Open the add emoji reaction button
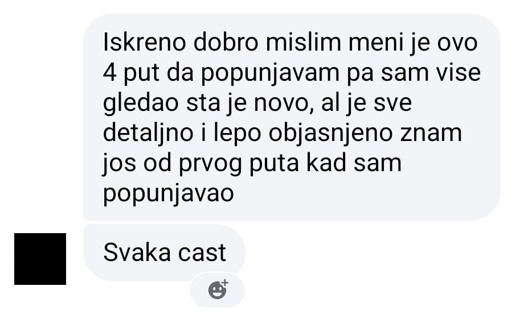Image resolution: width=512 pixels, height=315 pixels. tap(217, 289)
